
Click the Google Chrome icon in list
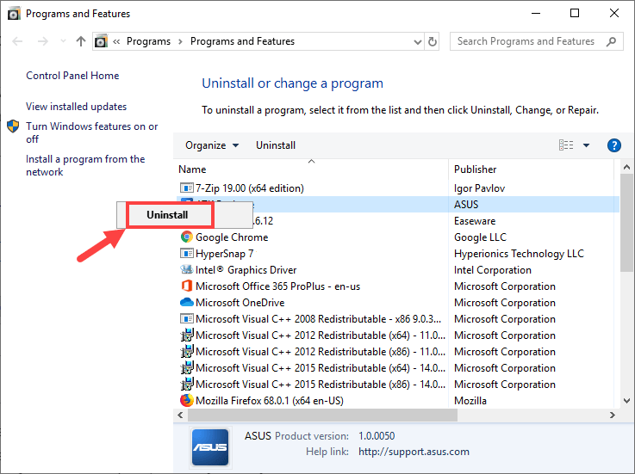(x=186, y=237)
